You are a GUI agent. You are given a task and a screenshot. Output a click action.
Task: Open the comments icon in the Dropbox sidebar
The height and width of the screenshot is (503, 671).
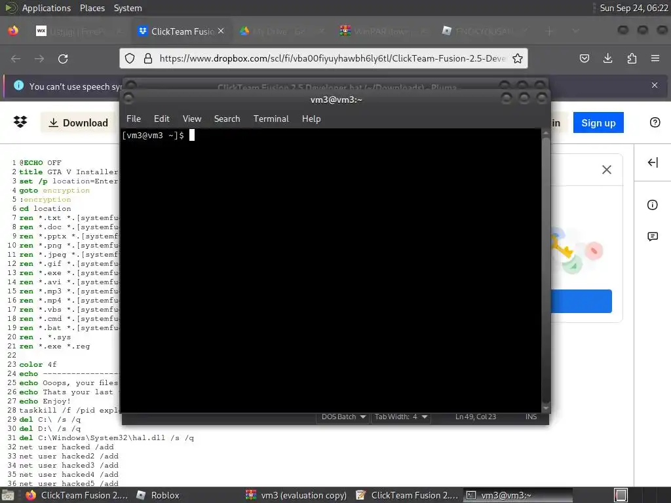653,236
